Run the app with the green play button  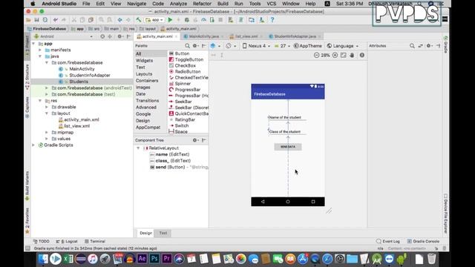(170, 20)
